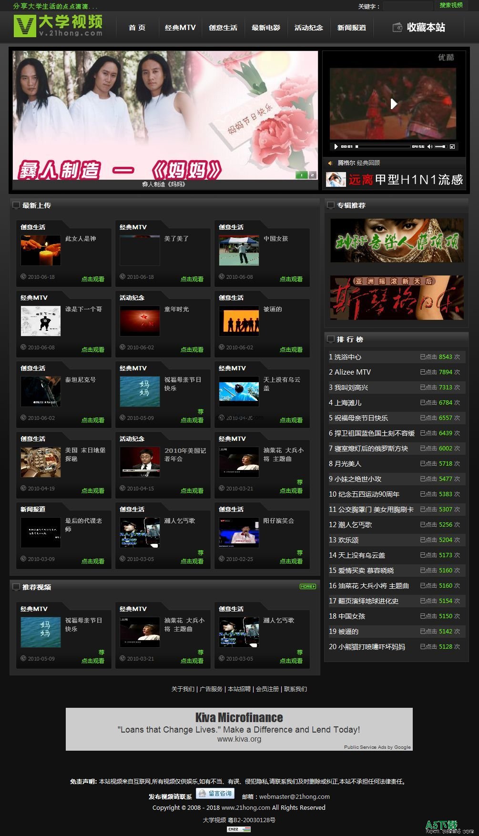Click 会员注册 footer link
479x836 pixels.
click(x=267, y=689)
